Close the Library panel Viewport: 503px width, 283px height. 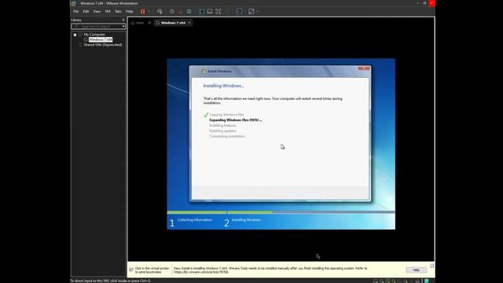click(123, 20)
